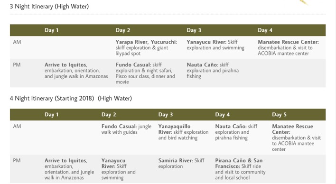Click Samiria River Skiff exploration entry
The height and width of the screenshot is (184, 336).
pos(181,163)
